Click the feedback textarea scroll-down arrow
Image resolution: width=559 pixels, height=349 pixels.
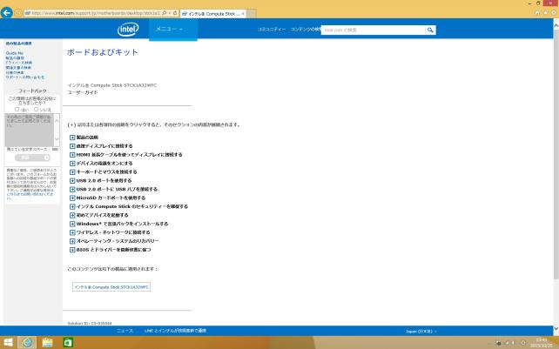(x=57, y=139)
